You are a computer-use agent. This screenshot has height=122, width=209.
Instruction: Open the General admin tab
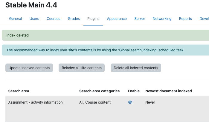pyautogui.click(x=16, y=19)
